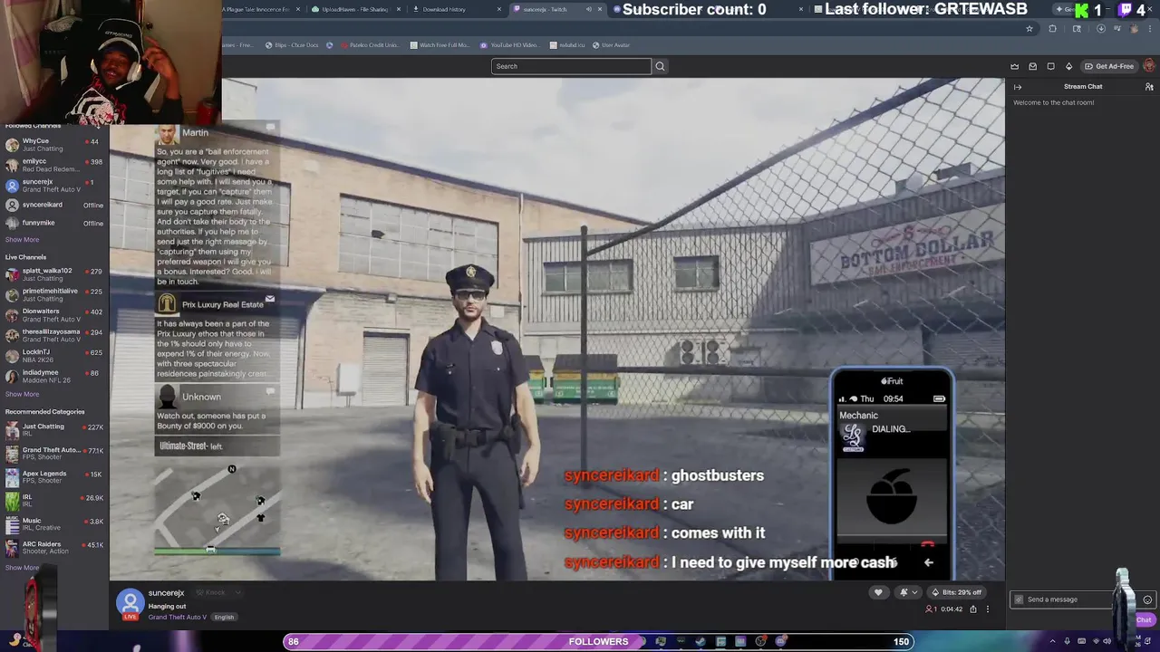Viewport: 1160px width, 652px height.
Task: Click the Steam icon in the taskbar
Action: coord(701,642)
